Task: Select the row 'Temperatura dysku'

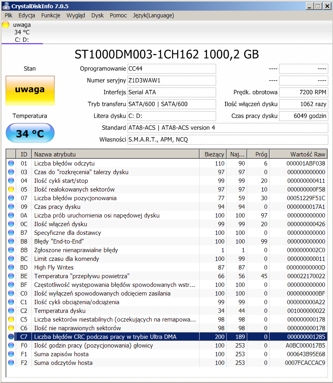Action: tap(166, 311)
